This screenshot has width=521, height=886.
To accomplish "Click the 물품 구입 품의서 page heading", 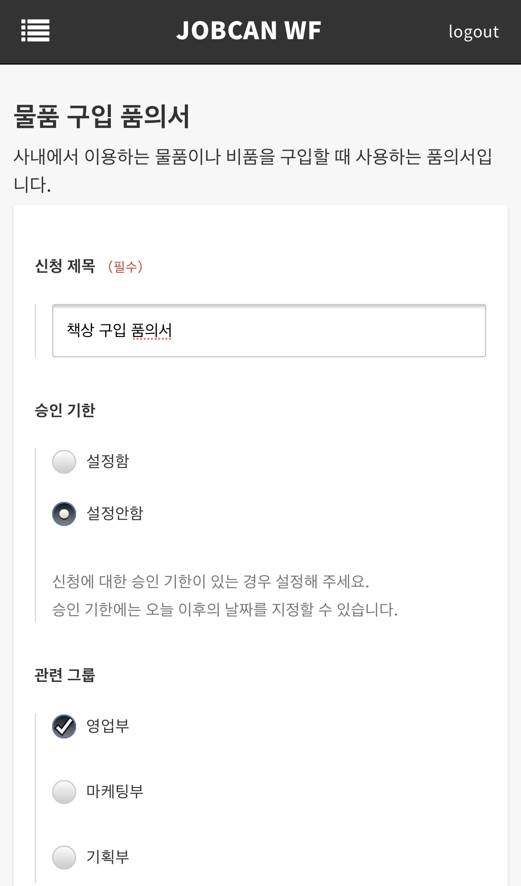I will coord(102,117).
